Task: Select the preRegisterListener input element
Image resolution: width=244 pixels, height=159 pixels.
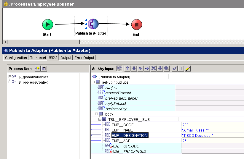Action: click(x=121, y=98)
